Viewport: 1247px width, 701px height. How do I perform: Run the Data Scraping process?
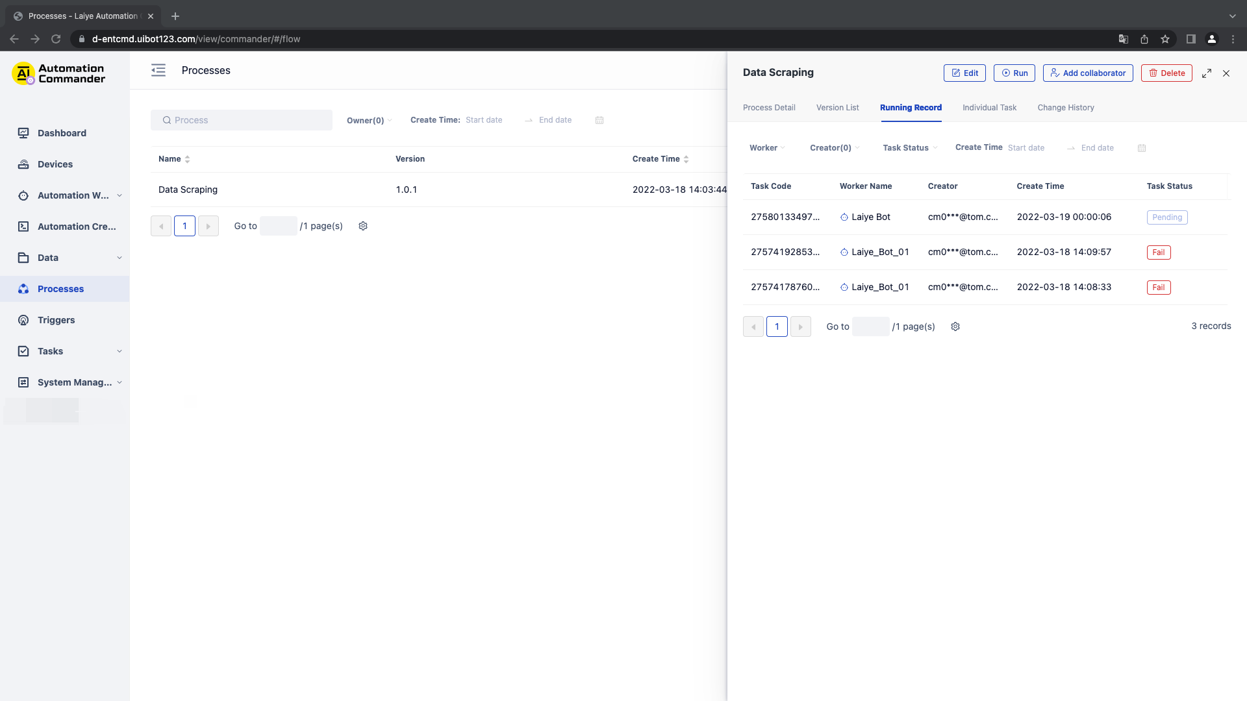(x=1014, y=73)
